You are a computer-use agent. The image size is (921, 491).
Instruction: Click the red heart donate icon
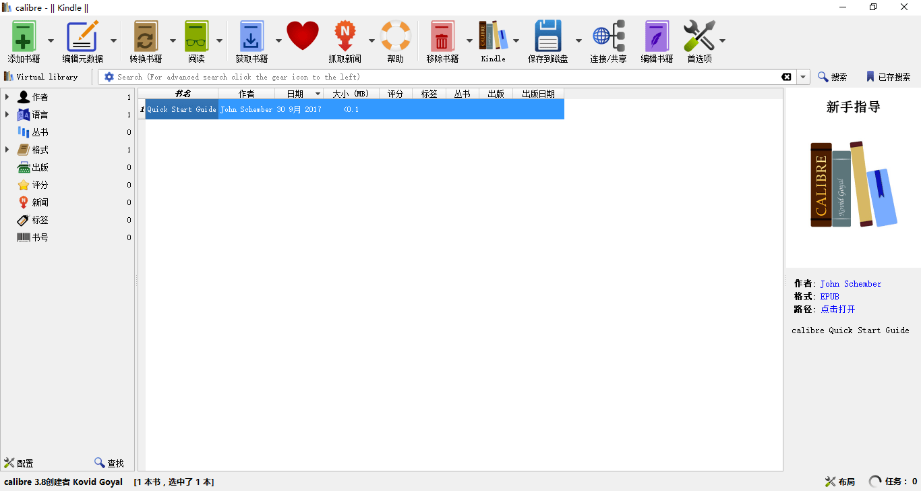(x=303, y=36)
